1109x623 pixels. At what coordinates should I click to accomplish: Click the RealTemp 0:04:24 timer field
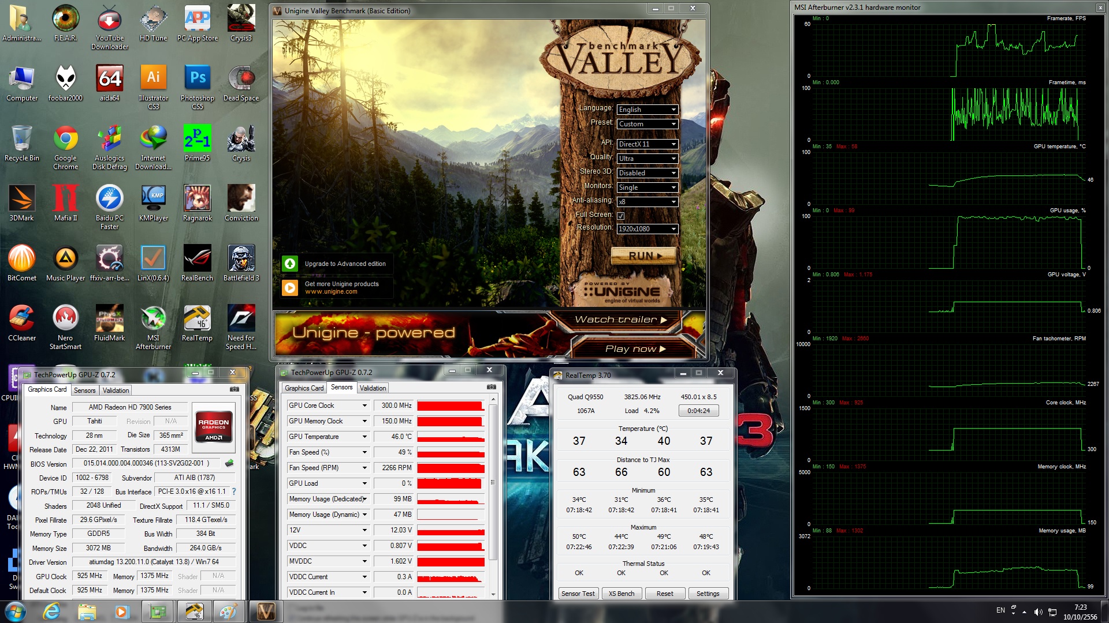point(698,411)
